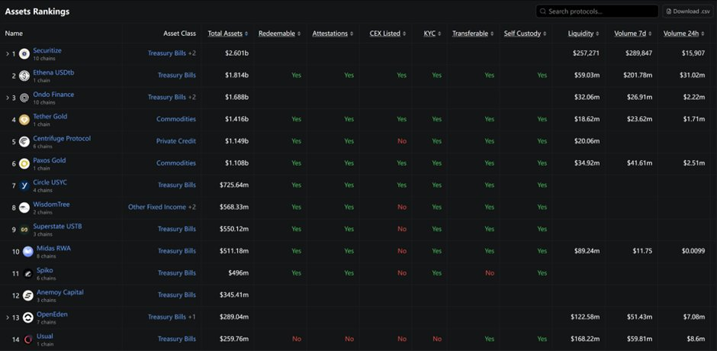The image size is (717, 351).
Task: Click the Securitize protocol logo icon
Action: 24,54
